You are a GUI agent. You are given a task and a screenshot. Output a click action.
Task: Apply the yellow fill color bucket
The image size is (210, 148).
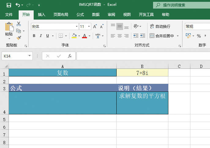[74, 36]
